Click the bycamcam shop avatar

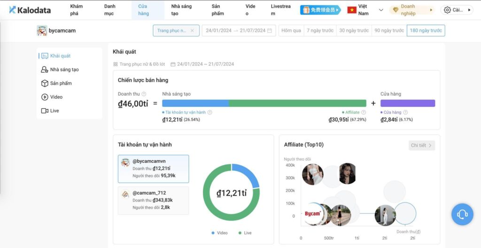pos(42,30)
